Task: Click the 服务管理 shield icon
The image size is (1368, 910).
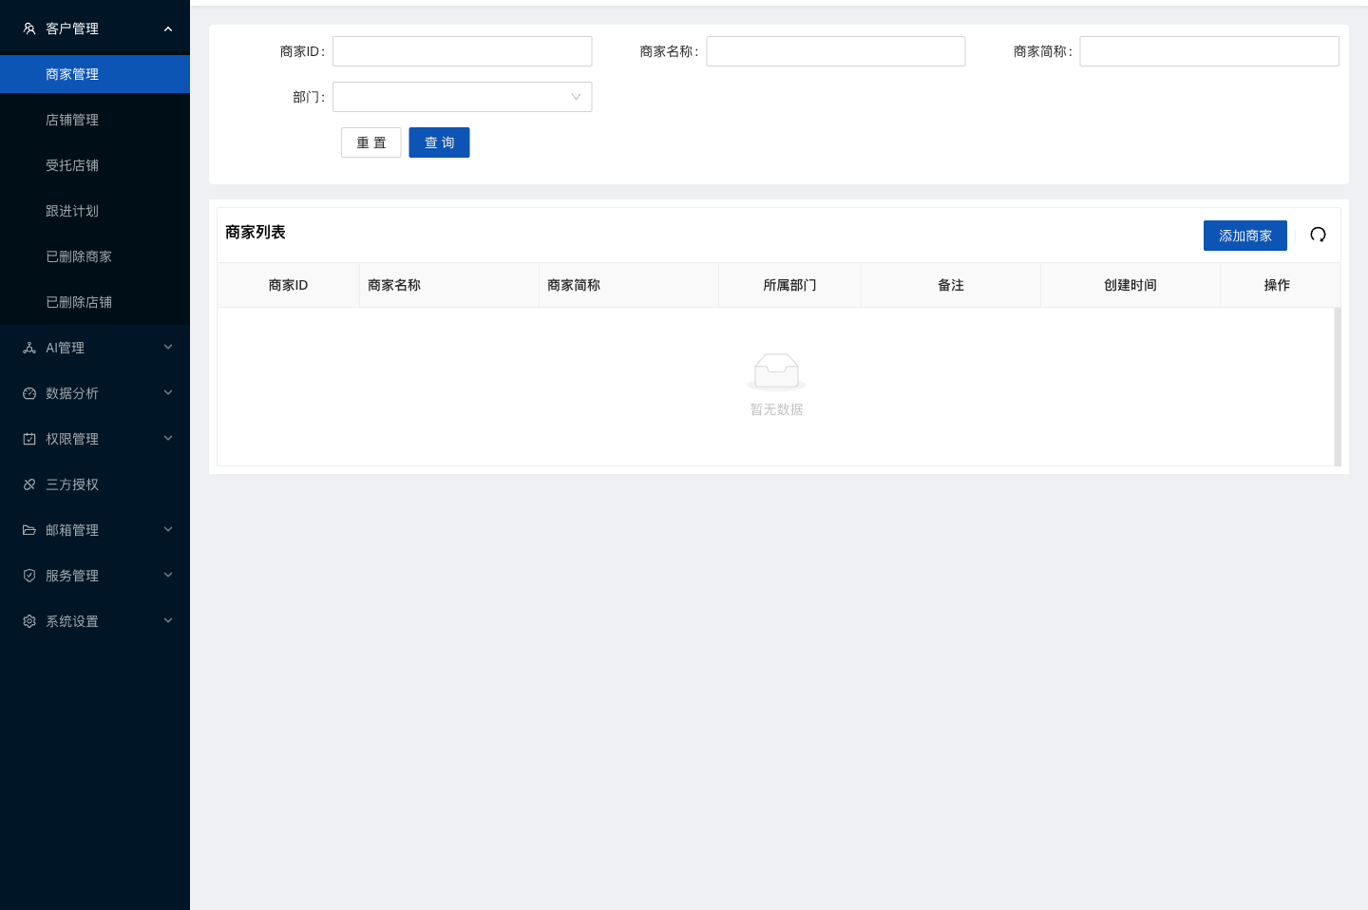Action: coord(29,576)
